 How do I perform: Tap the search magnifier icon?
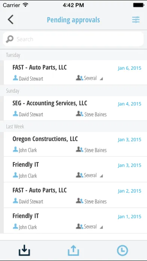(10, 39)
